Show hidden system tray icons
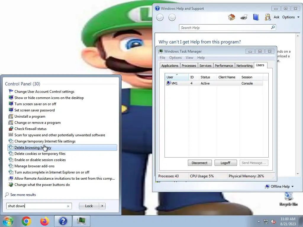 [x=259, y=222]
